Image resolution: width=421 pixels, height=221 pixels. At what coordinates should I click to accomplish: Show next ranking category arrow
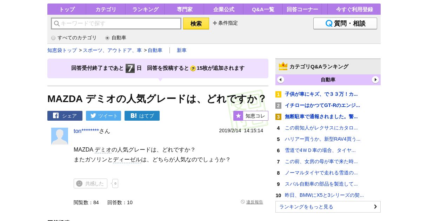click(375, 80)
